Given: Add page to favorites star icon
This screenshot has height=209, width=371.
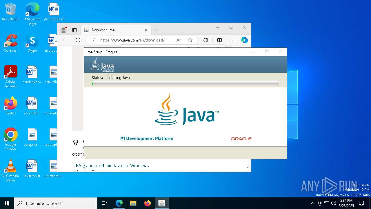Looking at the screenshot, I should pyautogui.click(x=190, y=40).
